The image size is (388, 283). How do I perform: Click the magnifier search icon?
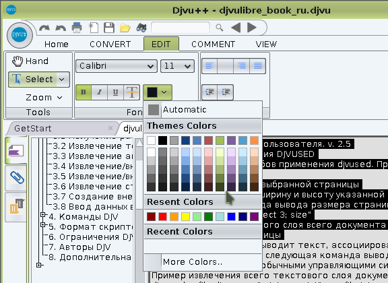click(219, 28)
